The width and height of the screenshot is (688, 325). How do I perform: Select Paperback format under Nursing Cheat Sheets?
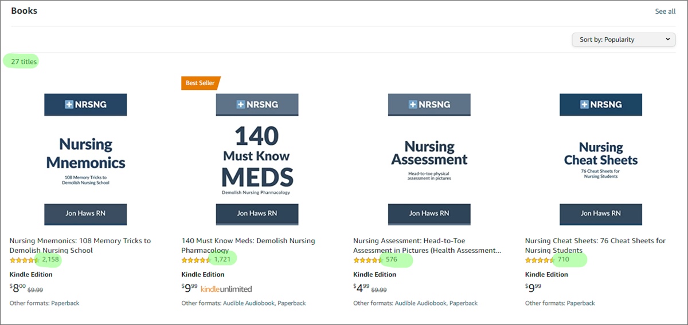point(581,303)
